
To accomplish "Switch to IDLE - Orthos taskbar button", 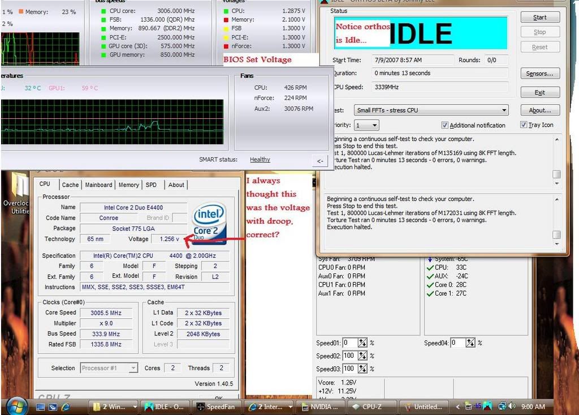I will tap(166, 407).
